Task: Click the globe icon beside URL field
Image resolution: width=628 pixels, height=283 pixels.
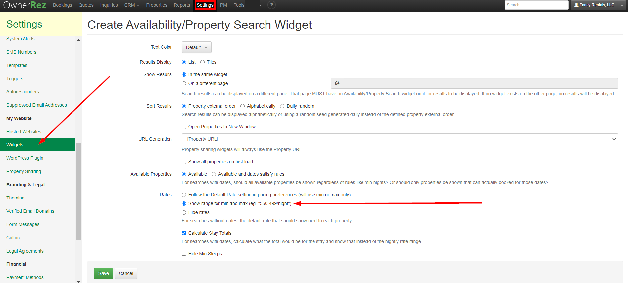Action: [x=337, y=83]
